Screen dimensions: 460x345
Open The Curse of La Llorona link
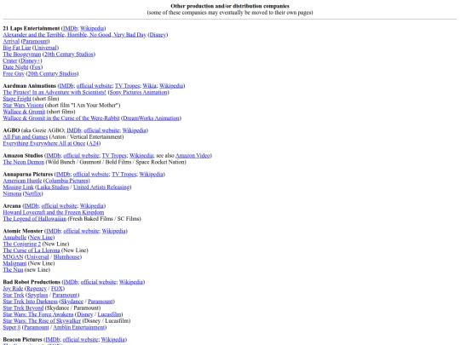[x=32, y=250]
